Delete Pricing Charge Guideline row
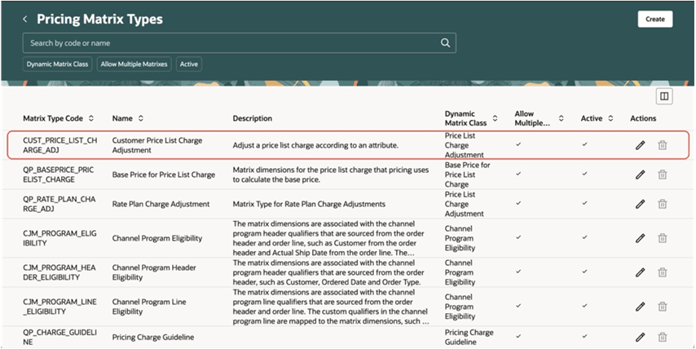The height and width of the screenshot is (349, 696). click(x=663, y=338)
